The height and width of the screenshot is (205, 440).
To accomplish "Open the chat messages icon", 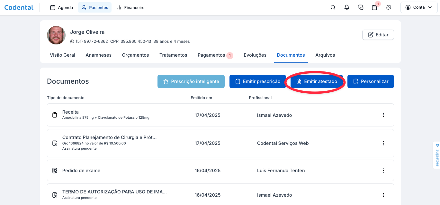I will click(x=361, y=7).
